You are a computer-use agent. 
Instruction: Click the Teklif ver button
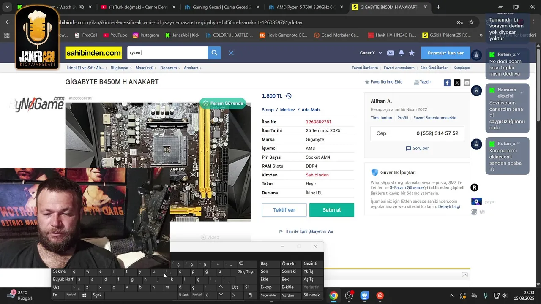point(284,210)
